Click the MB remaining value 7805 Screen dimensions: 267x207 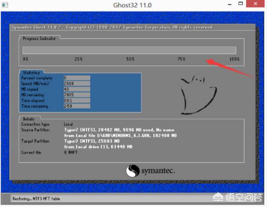(x=77, y=95)
